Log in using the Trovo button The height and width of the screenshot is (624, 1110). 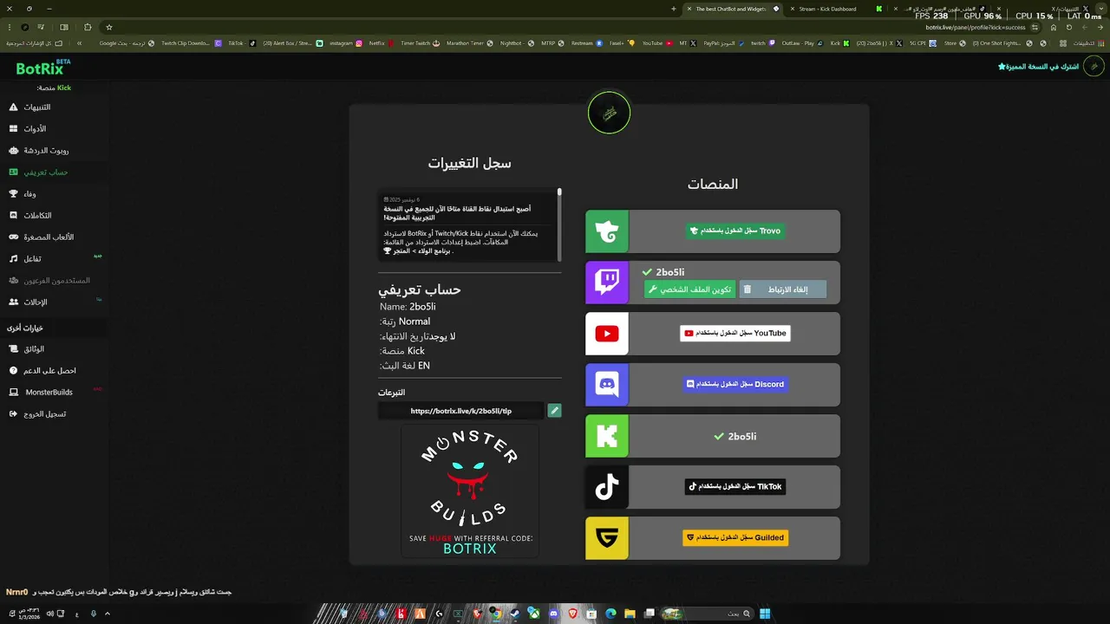(735, 231)
